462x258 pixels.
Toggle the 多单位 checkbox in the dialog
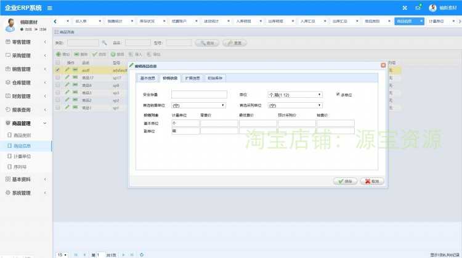coord(338,94)
